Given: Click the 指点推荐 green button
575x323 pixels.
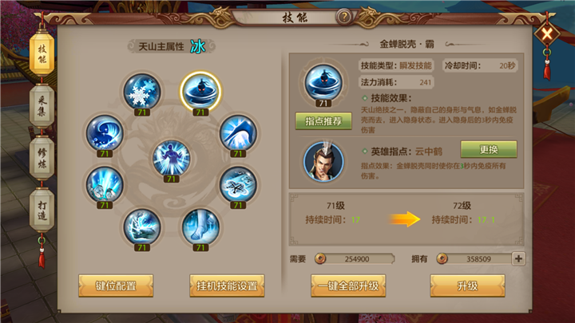Looking at the screenshot, I should click(323, 121).
